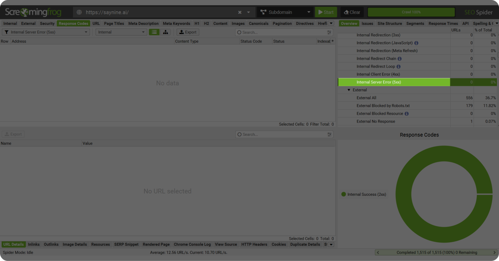Show more main tabs via overflow arrow
Image resolution: width=499 pixels, height=261 pixels.
tap(331, 23)
